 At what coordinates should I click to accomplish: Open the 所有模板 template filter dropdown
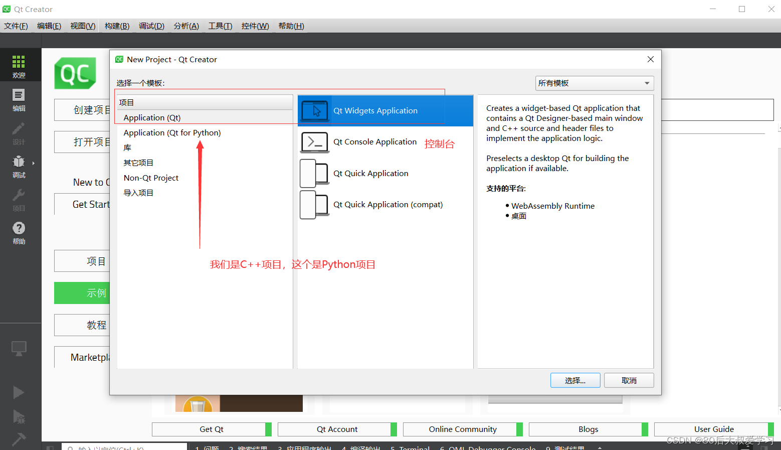[594, 83]
